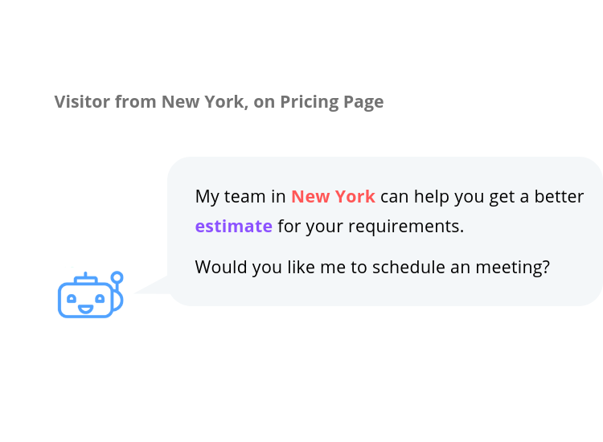Click the purple "estimate" keyword
603x442 pixels.
(233, 226)
